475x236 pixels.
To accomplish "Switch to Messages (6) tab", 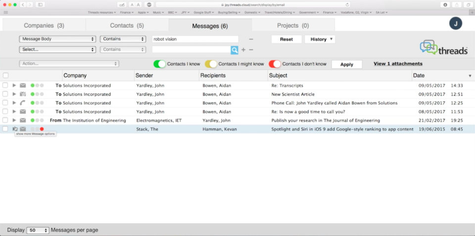I will [210, 26].
